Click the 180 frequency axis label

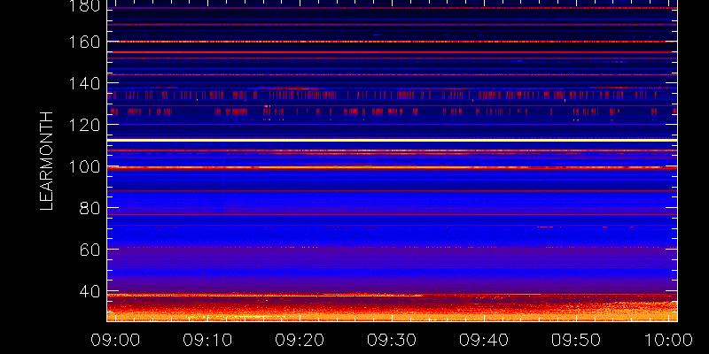(x=85, y=6)
